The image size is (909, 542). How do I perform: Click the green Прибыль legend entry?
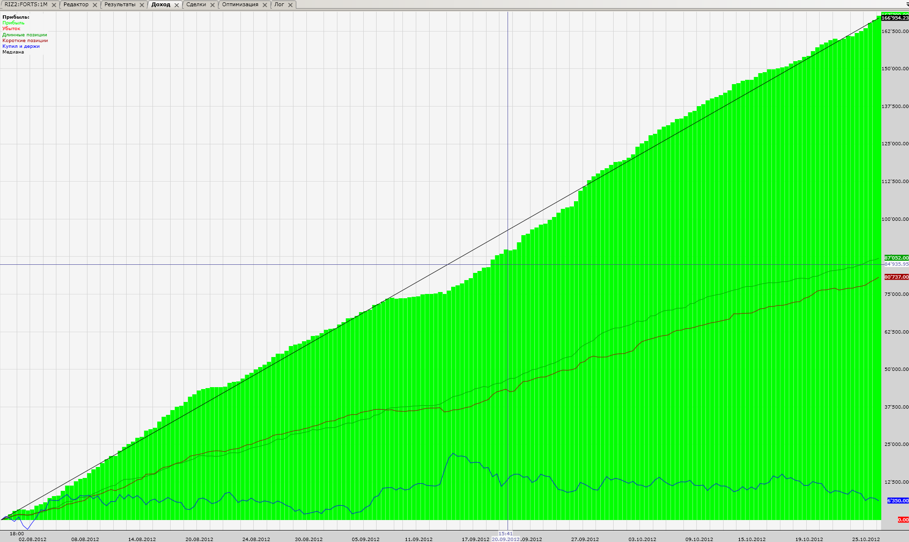point(13,23)
